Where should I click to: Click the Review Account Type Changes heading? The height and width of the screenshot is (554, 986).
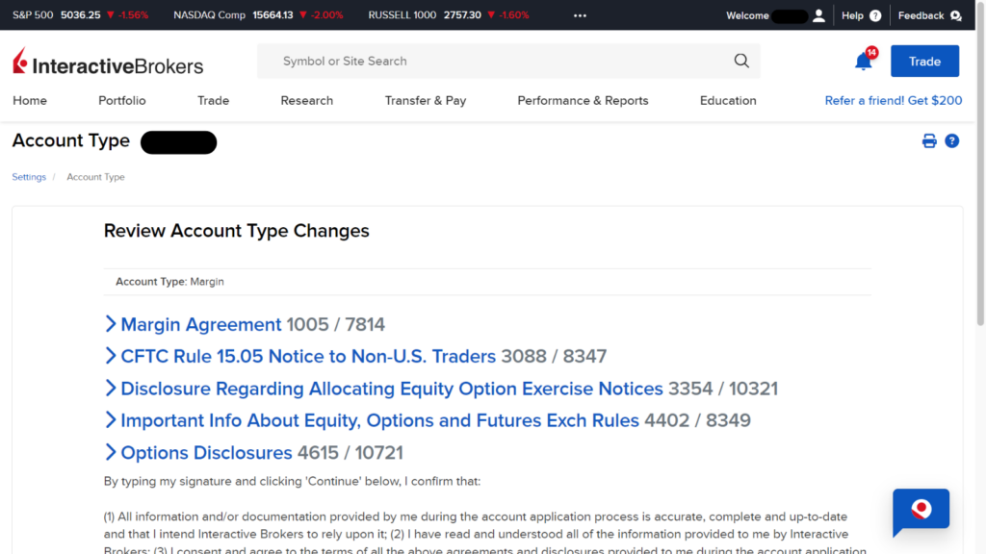pyautogui.click(x=237, y=231)
